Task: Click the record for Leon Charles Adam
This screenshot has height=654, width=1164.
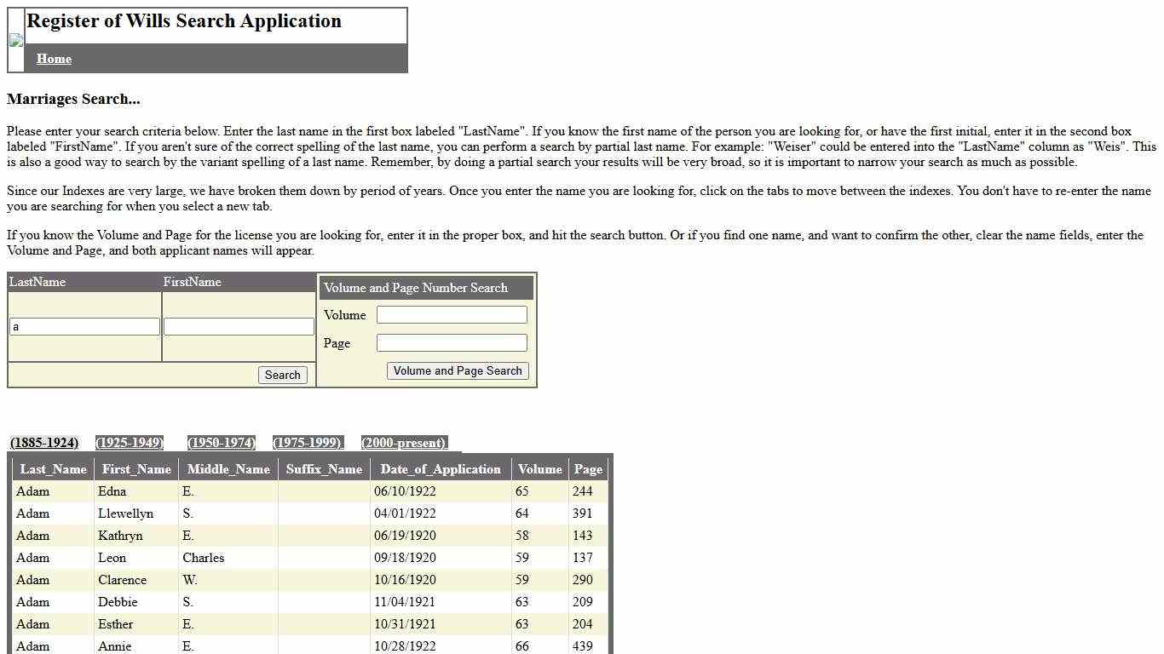Action: click(x=256, y=558)
